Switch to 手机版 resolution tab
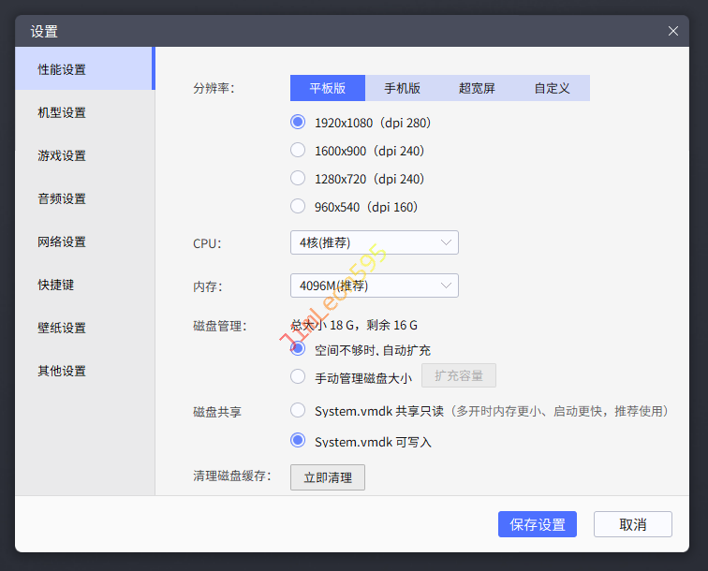The image size is (708, 571). pyautogui.click(x=402, y=88)
